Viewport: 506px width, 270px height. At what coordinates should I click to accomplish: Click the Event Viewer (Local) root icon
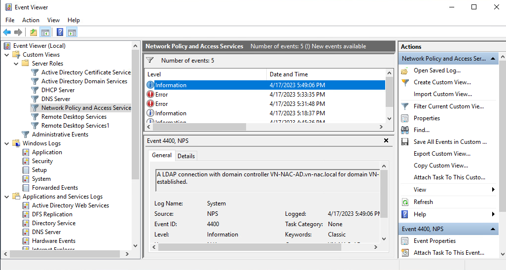coord(7,46)
